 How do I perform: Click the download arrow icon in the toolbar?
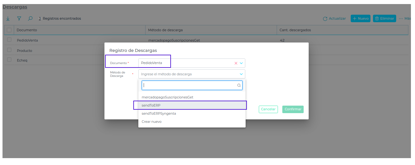tap(8, 19)
